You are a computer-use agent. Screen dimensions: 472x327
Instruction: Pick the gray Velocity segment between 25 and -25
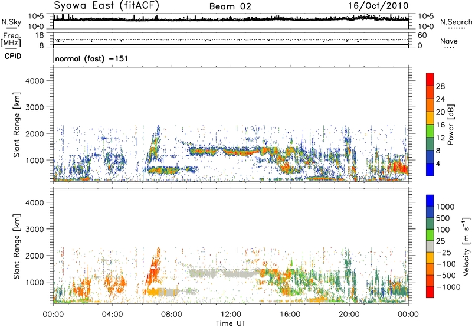[430, 246]
